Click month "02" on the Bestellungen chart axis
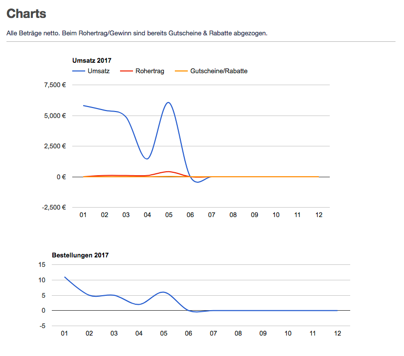The image size is (404, 356). tap(89, 334)
